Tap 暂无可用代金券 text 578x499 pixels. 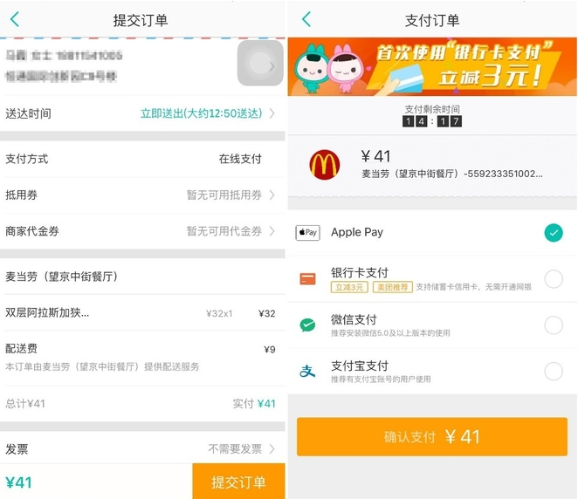point(224,231)
